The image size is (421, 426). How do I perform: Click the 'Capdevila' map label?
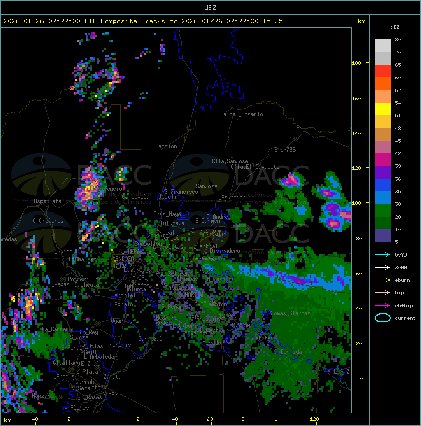(x=136, y=197)
